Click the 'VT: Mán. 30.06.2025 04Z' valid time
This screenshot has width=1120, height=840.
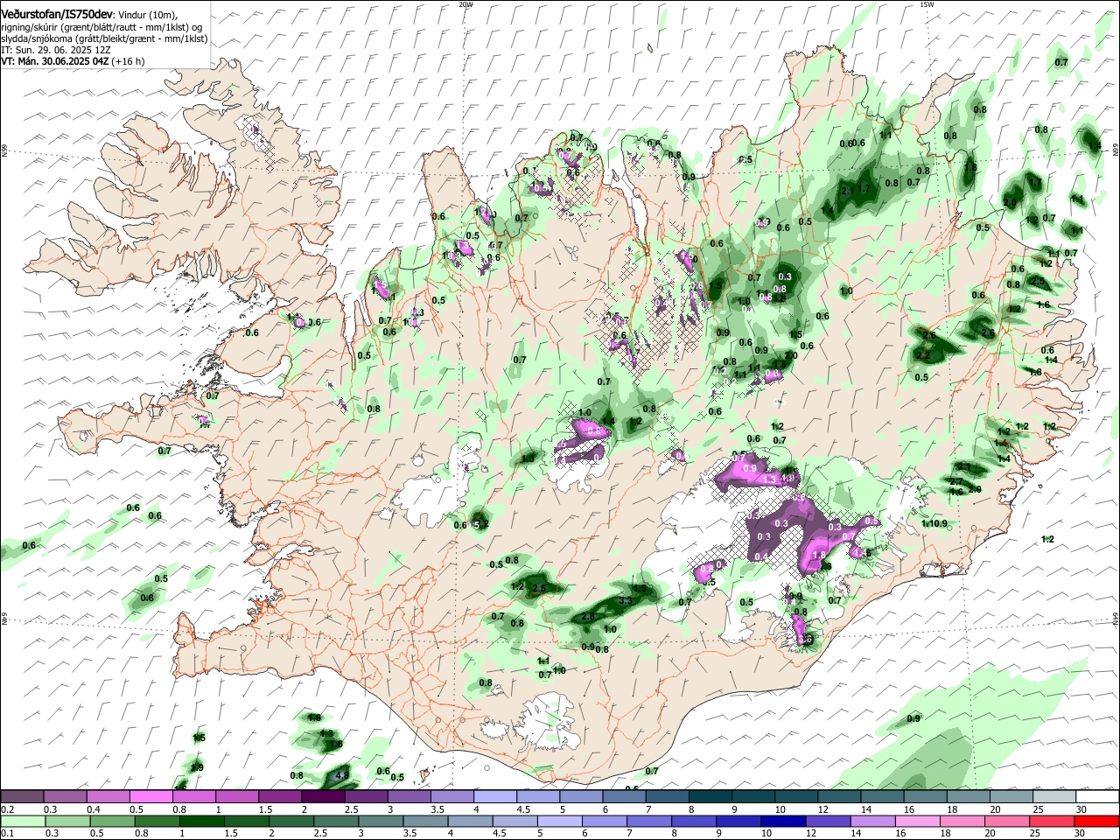pos(54,61)
